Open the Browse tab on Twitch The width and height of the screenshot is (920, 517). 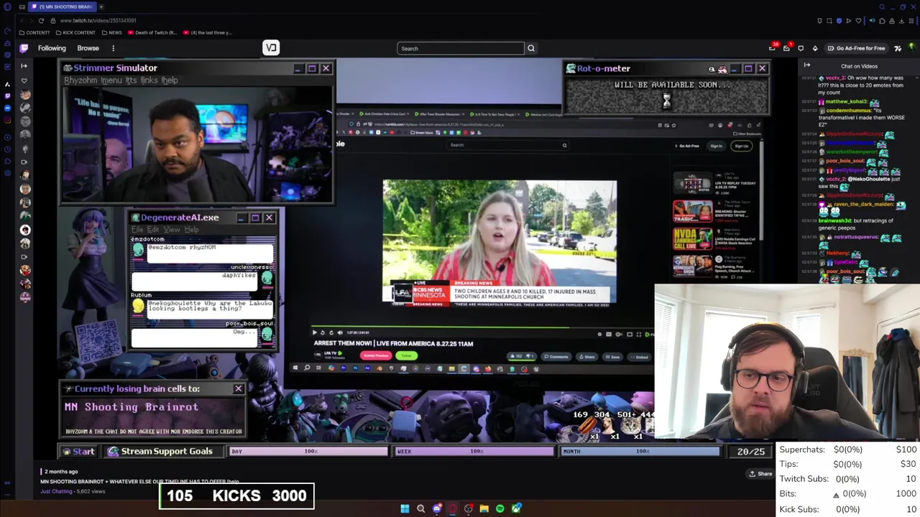88,48
